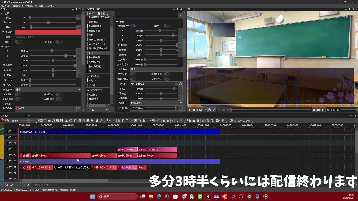Open the キャラクター dropdown showing ルーミア
The height and width of the screenshot is (201, 358).
point(46,108)
